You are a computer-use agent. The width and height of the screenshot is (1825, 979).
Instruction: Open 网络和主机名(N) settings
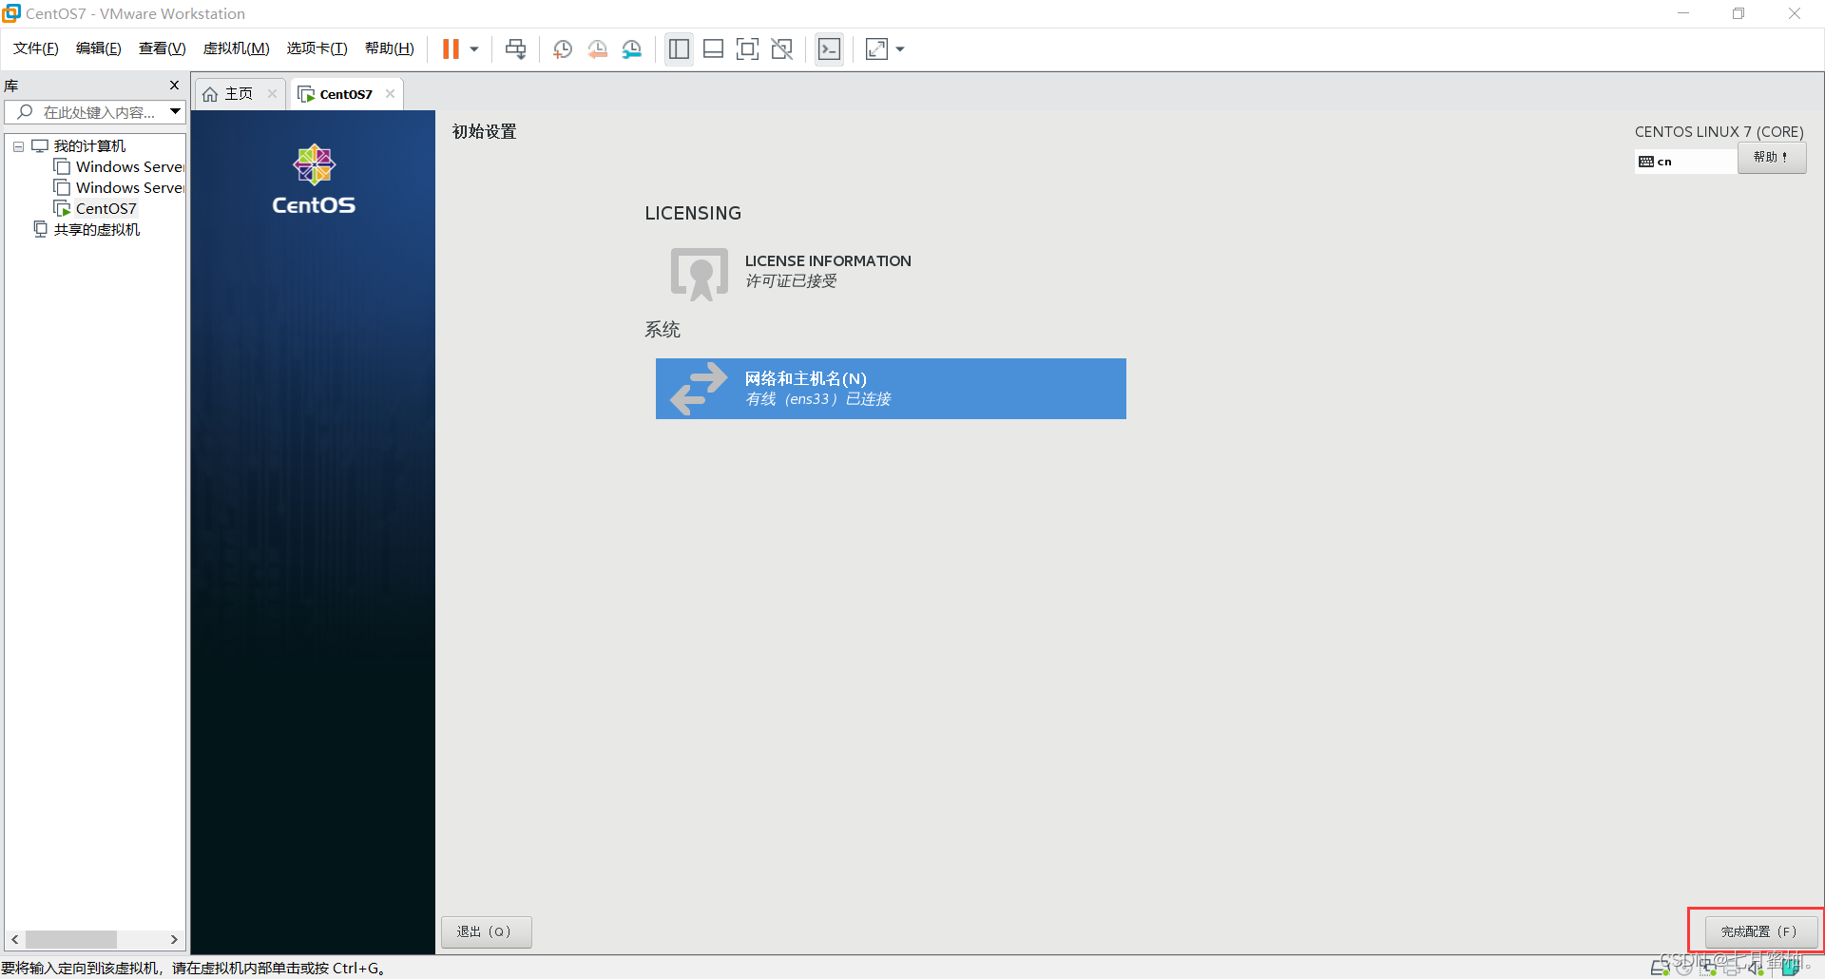891,389
